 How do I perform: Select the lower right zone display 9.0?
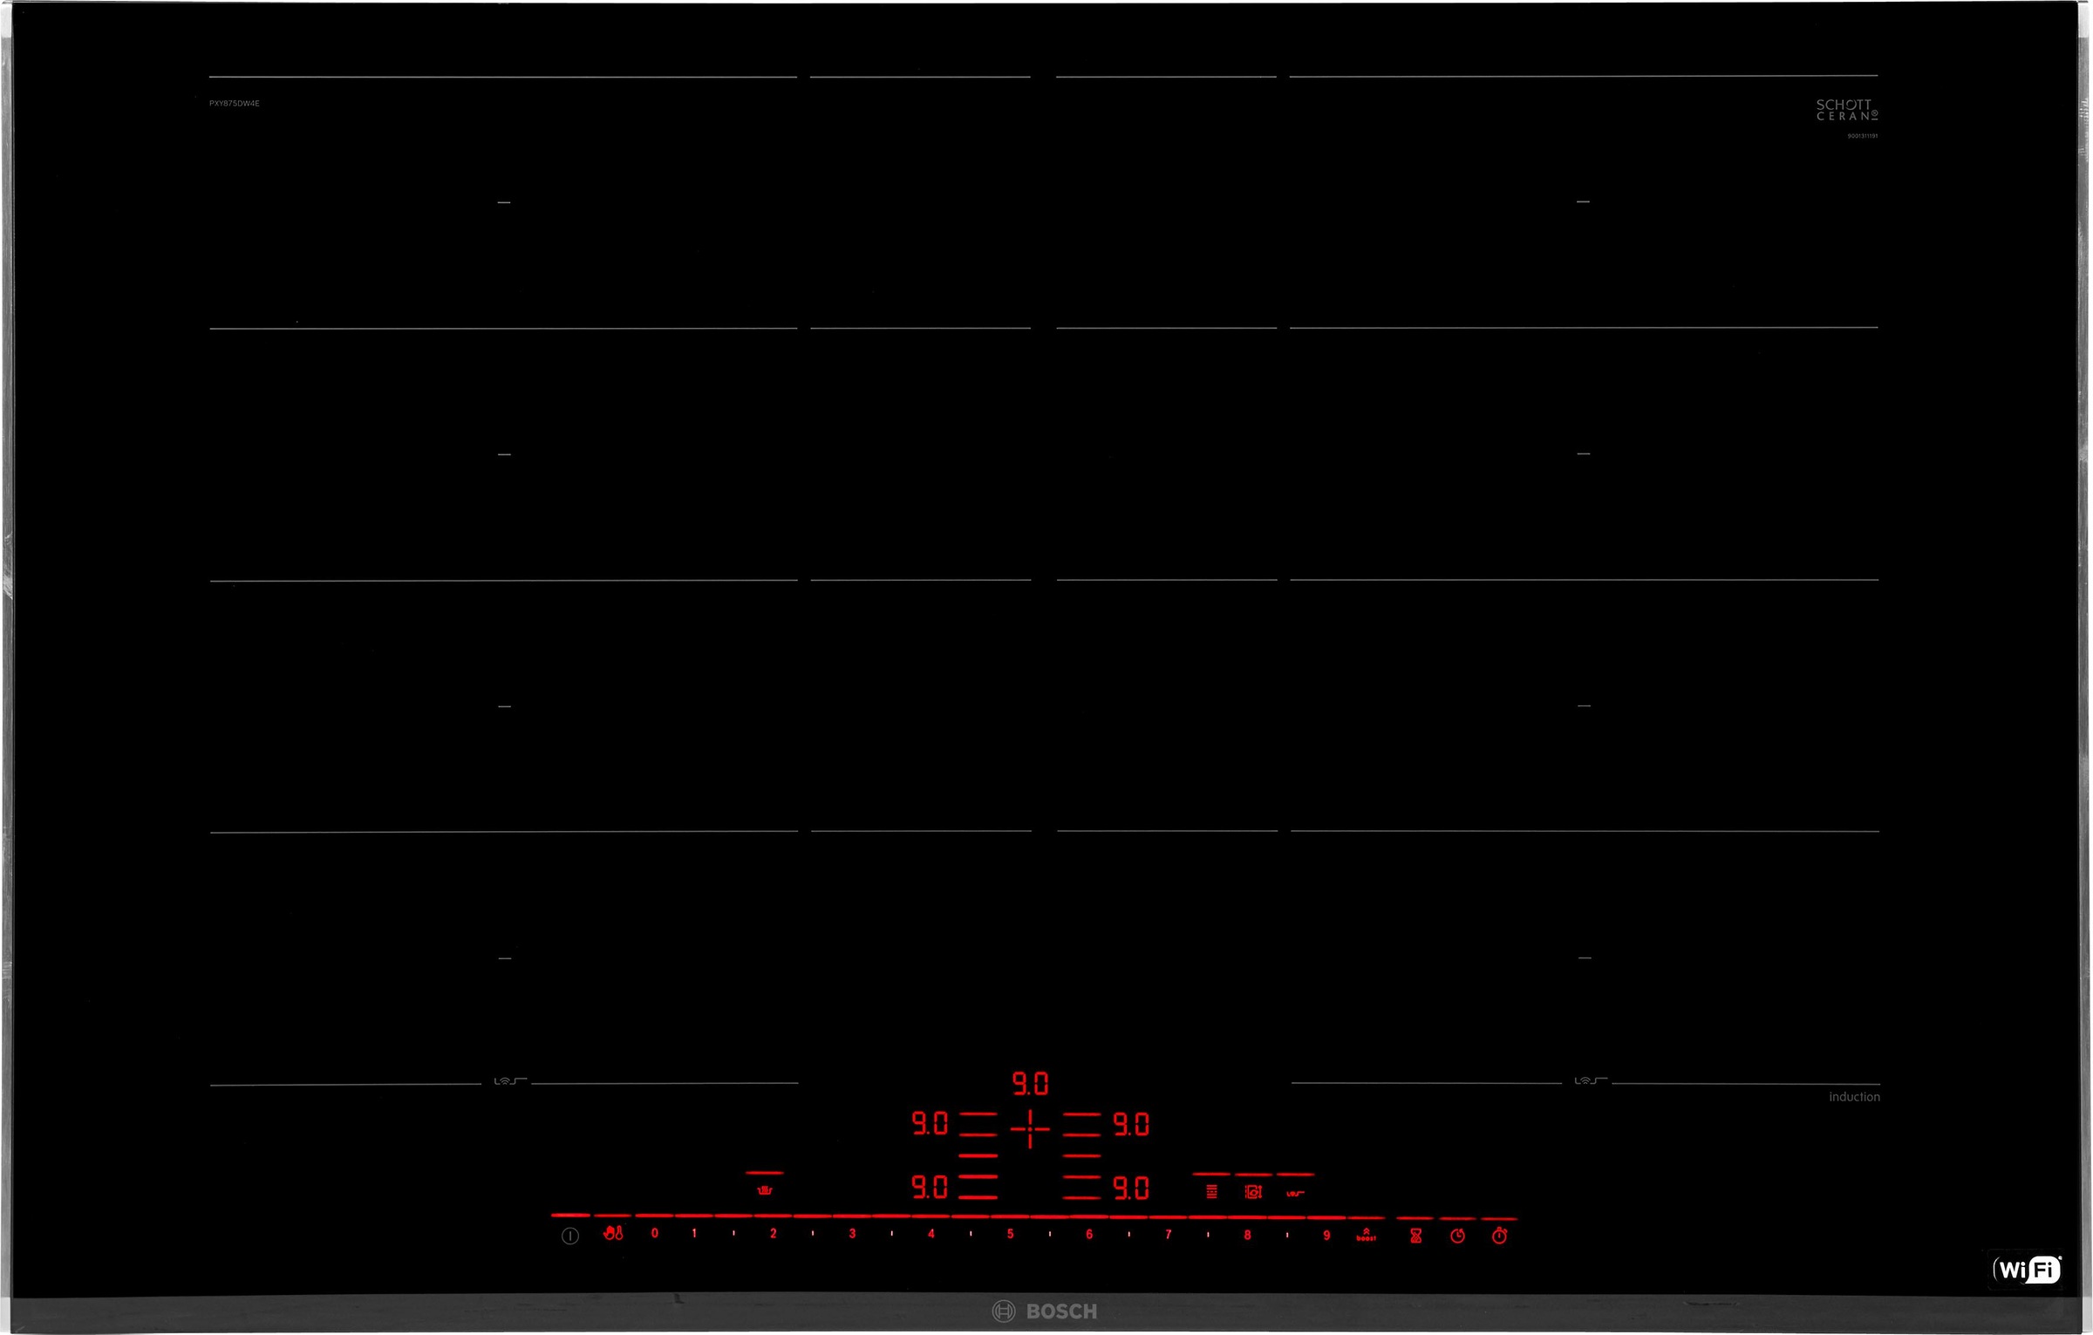click(1131, 1188)
